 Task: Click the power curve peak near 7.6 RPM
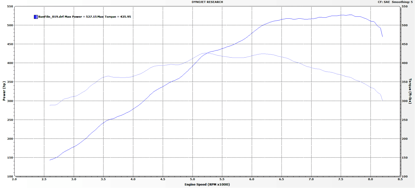click(350, 15)
